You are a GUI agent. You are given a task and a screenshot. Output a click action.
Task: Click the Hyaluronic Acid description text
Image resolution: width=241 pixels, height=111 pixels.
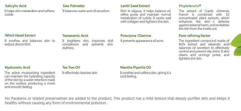[x=30, y=80]
